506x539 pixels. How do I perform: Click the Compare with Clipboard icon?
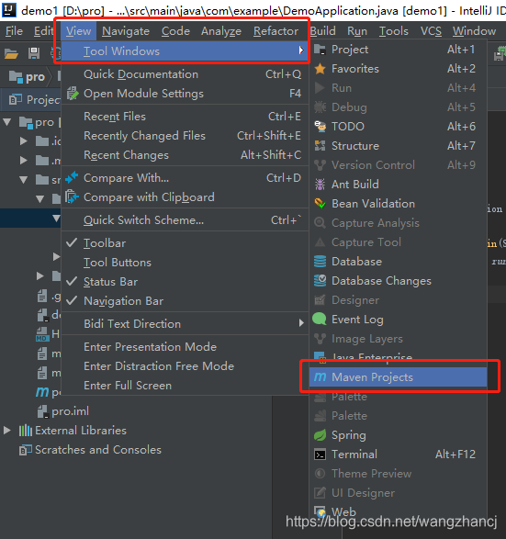(x=72, y=197)
